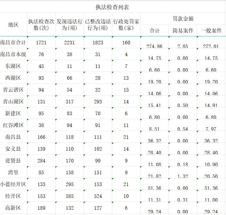The height and width of the screenshot is (215, 226).
Task: Click the 行政处罚家数(家) header cell
Action: click(126, 25)
